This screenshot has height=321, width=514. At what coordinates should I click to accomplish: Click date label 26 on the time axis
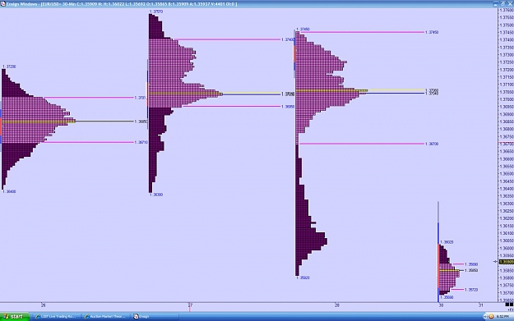coord(44,305)
